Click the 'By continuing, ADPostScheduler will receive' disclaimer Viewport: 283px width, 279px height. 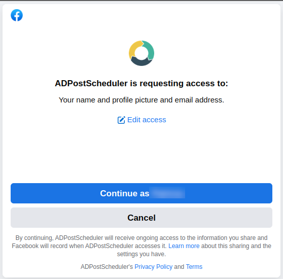(141, 246)
